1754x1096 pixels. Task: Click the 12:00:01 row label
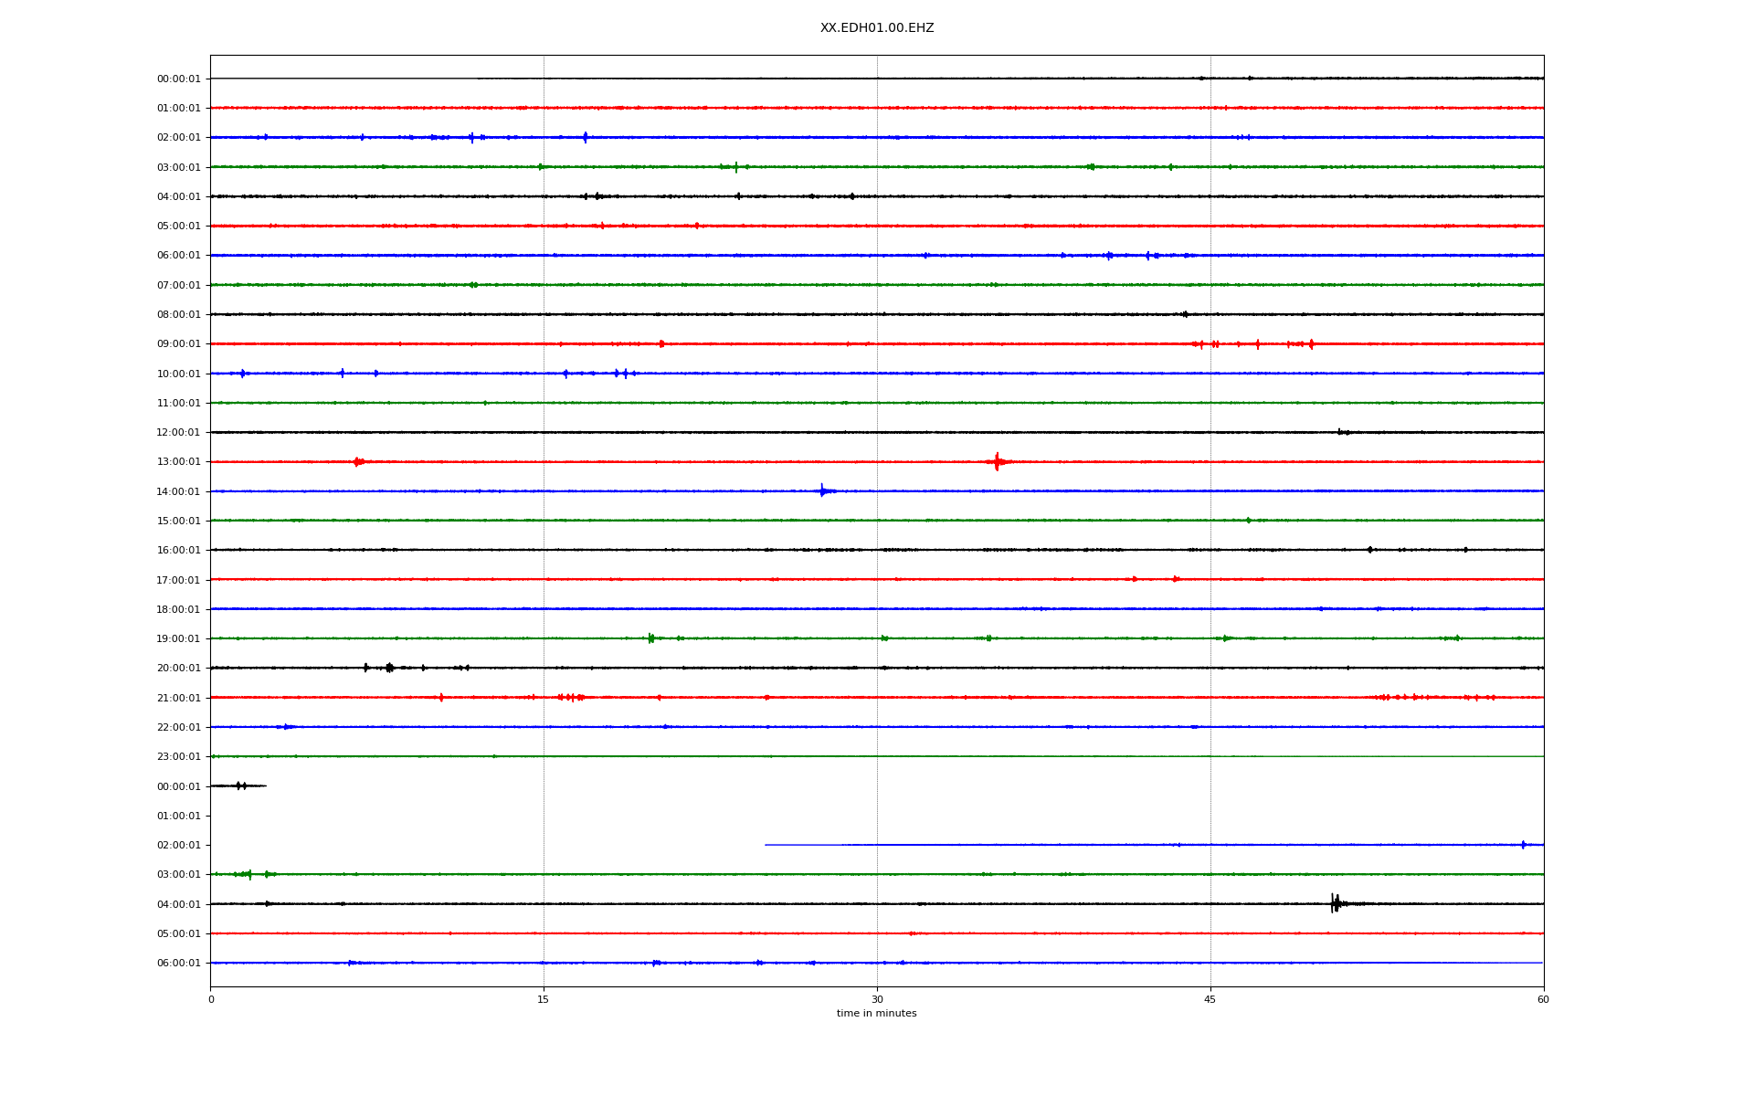(x=178, y=433)
